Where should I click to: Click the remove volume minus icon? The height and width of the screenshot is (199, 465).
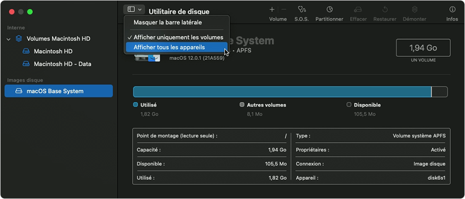[x=284, y=9]
